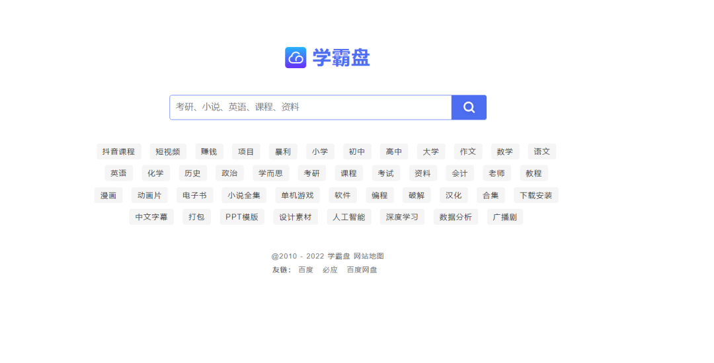
Task: Click the 会计 tag
Action: 459,173
